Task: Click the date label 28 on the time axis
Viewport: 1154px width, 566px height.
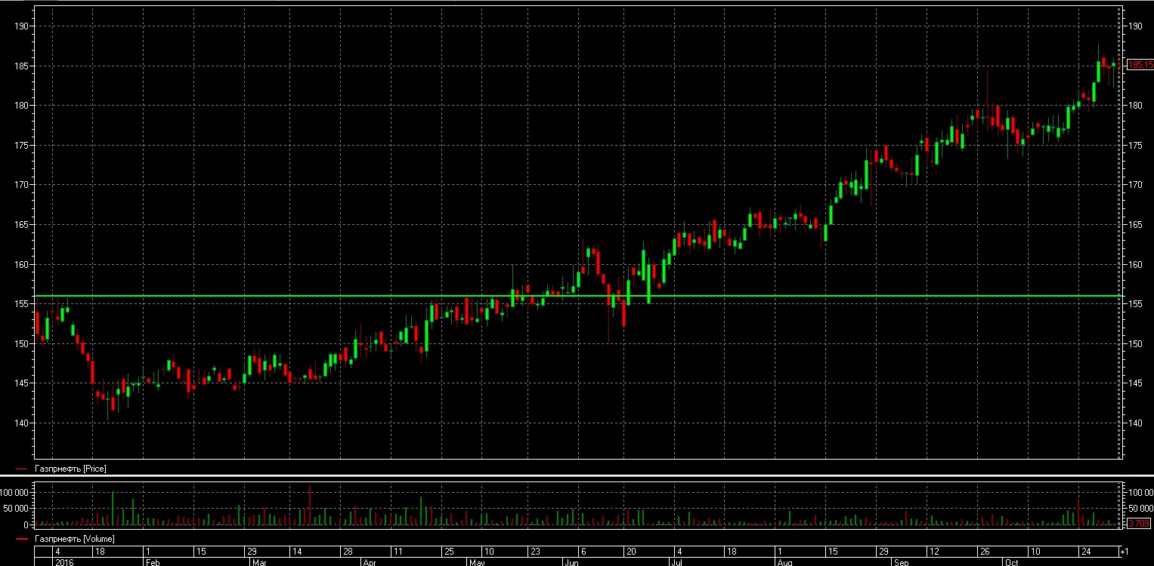Action: pyautogui.click(x=347, y=551)
